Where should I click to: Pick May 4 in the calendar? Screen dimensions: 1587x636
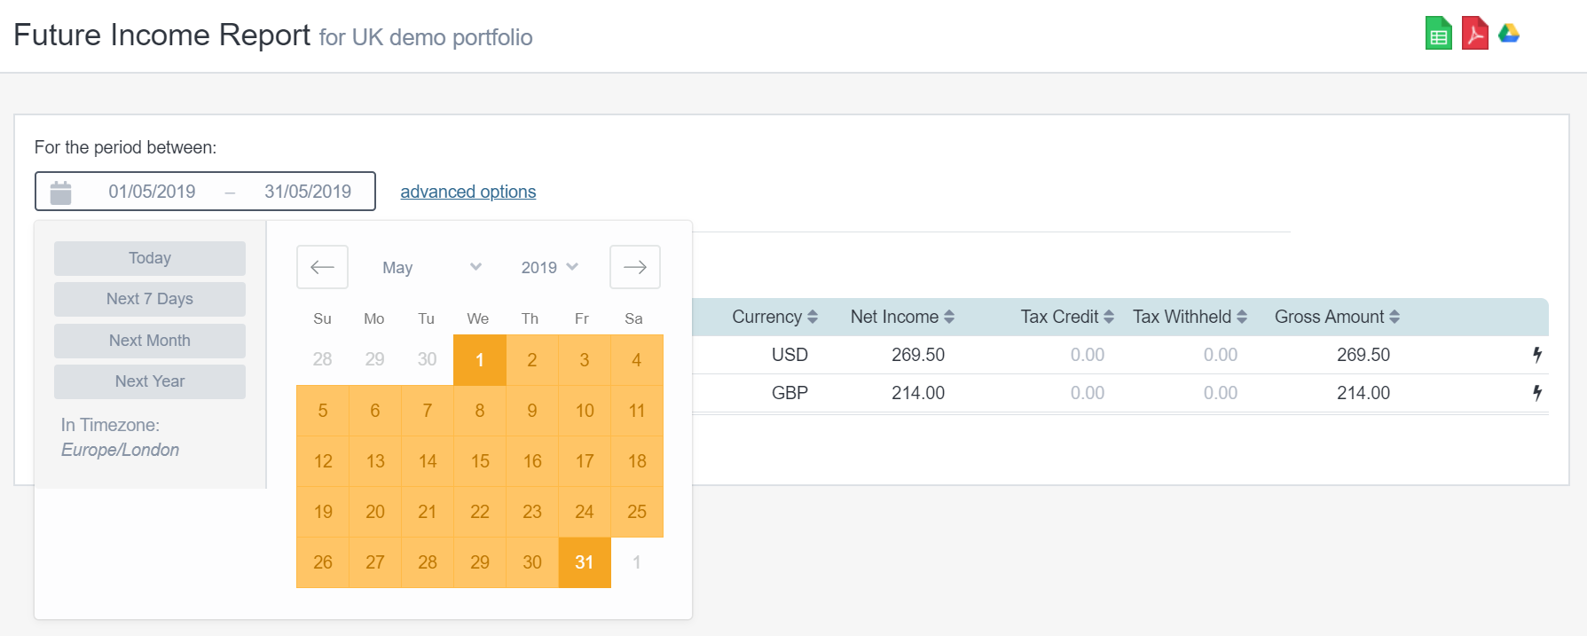point(637,360)
